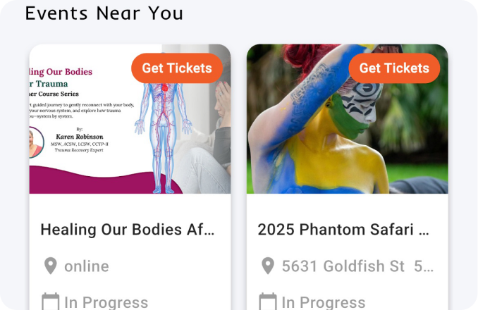Select In Progress status on Phantom Safari card
The height and width of the screenshot is (310, 478).
[324, 302]
